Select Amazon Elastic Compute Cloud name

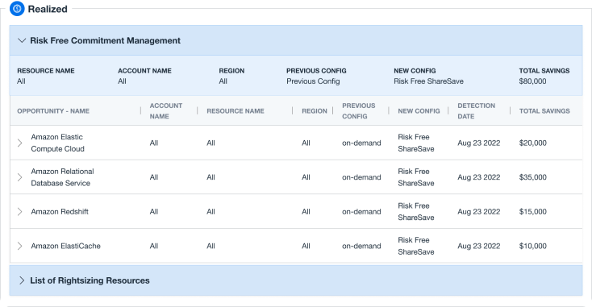57,143
